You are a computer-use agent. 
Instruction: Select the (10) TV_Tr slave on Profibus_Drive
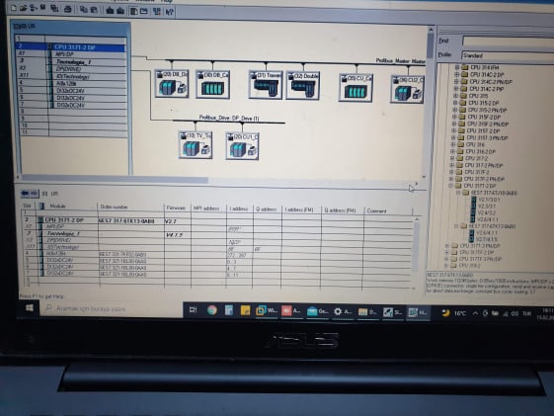click(196, 145)
